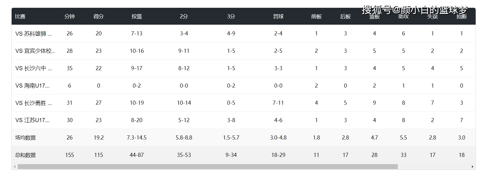Click the horizontal scrollbar thumb
The height and width of the screenshot is (174, 480).
207,167
